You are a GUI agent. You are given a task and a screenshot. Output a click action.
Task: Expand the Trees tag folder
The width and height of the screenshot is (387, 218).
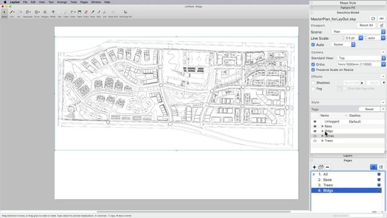(322, 141)
